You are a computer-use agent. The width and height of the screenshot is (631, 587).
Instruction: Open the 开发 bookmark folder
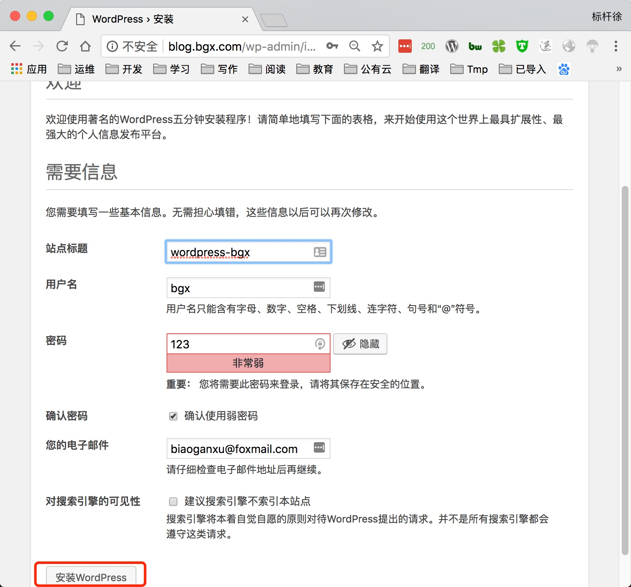coord(124,69)
